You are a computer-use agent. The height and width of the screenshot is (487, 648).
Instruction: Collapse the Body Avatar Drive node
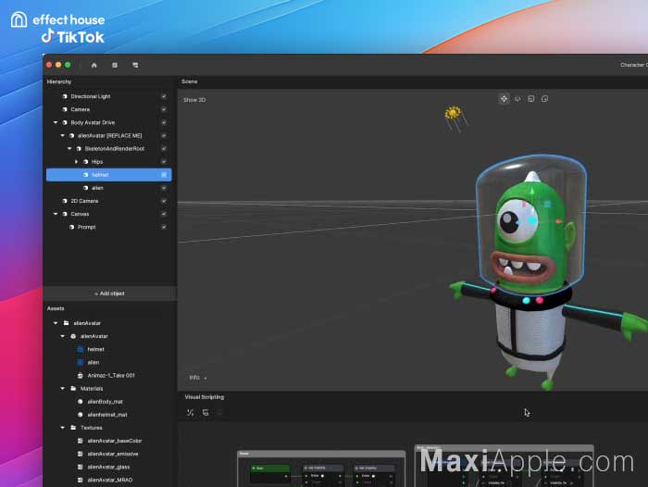pyautogui.click(x=56, y=122)
